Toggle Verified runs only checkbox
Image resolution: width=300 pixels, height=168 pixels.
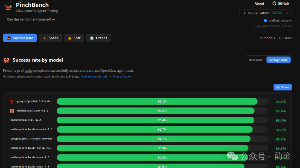pyautogui.click(x=265, y=20)
